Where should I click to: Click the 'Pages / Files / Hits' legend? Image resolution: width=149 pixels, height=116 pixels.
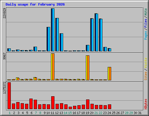(x=146, y=24)
